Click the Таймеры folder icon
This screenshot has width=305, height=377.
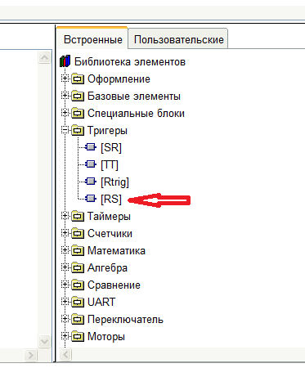[x=78, y=216]
